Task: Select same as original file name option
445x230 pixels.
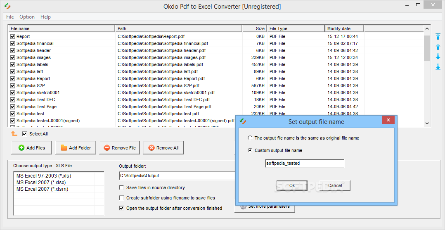Action: point(250,138)
